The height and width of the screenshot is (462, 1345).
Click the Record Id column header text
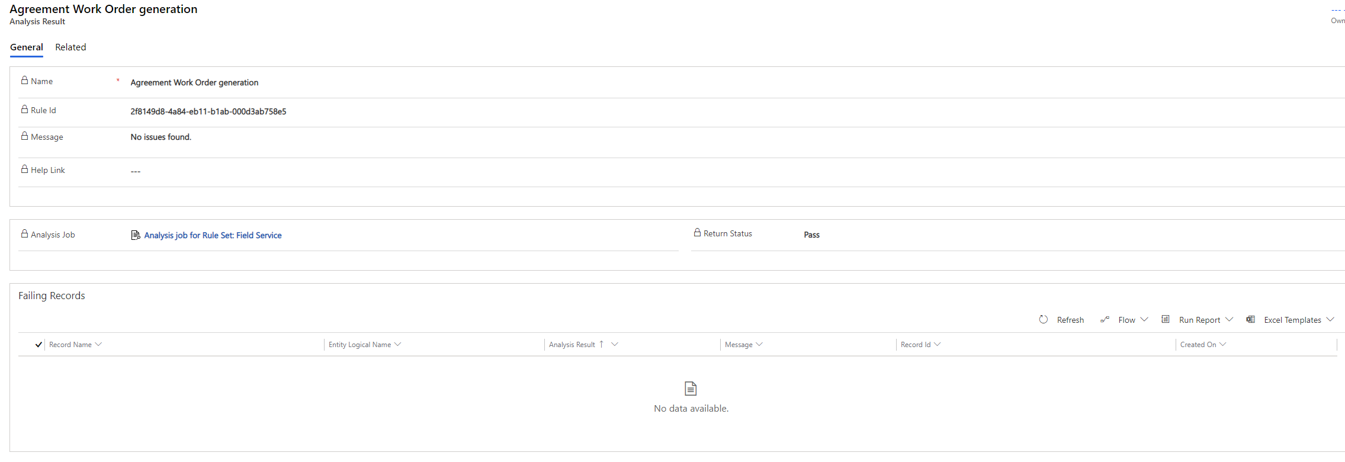pyautogui.click(x=916, y=345)
